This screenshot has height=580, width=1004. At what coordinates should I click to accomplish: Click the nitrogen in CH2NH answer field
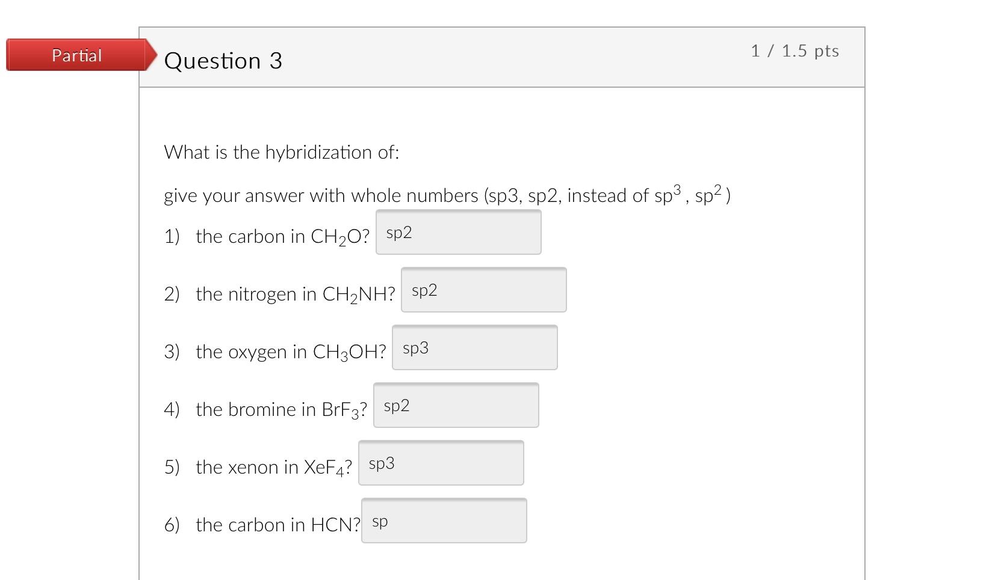tap(483, 290)
